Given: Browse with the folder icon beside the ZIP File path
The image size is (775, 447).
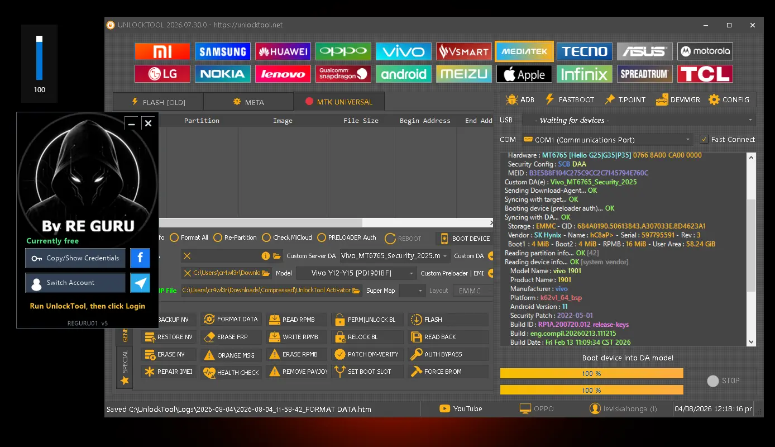Looking at the screenshot, I should (x=356, y=291).
